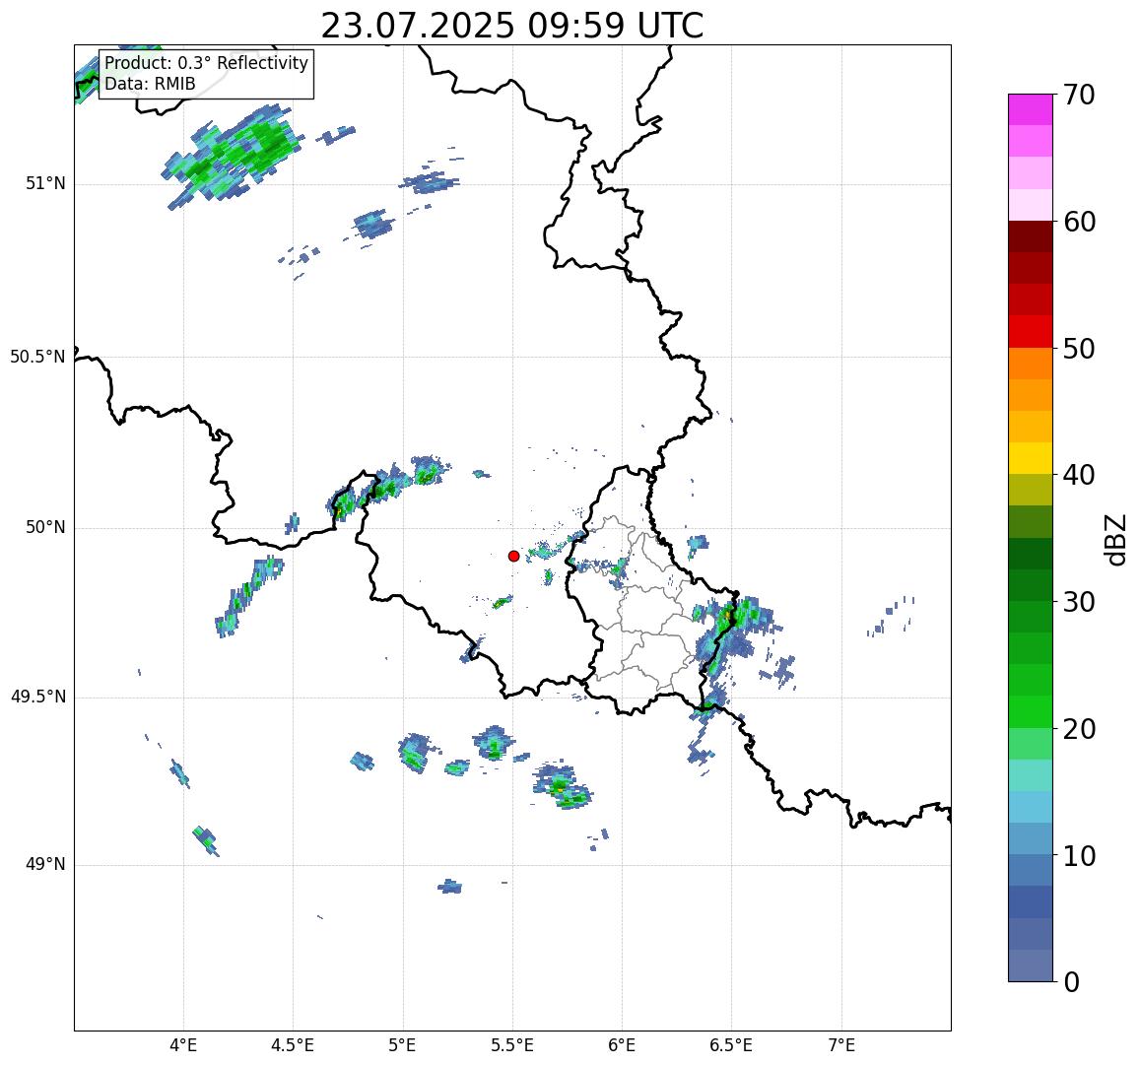Image resolution: width=1140 pixels, height=1065 pixels.
Task: Click the 5.5°E longitude label
Action: click(511, 1046)
